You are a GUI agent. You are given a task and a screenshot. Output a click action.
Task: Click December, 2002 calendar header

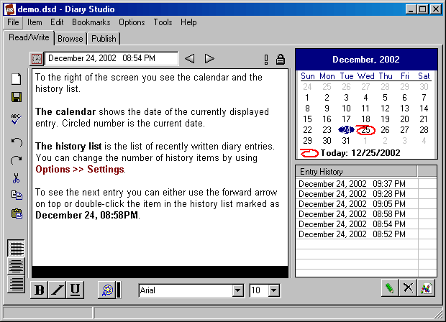(x=366, y=60)
